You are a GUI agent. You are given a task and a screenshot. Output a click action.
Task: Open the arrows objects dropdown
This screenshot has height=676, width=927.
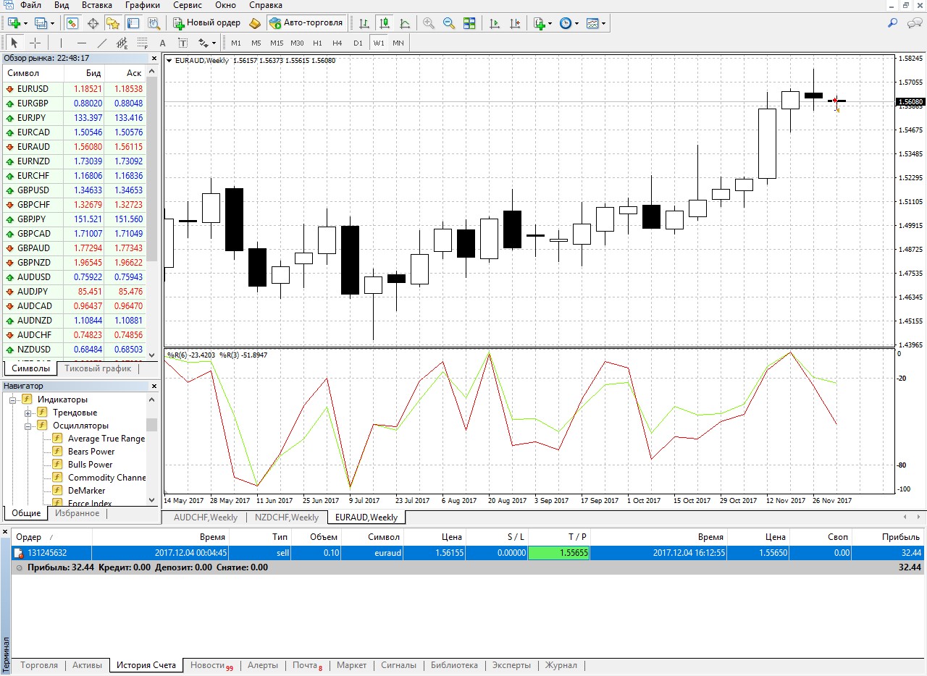[207, 43]
